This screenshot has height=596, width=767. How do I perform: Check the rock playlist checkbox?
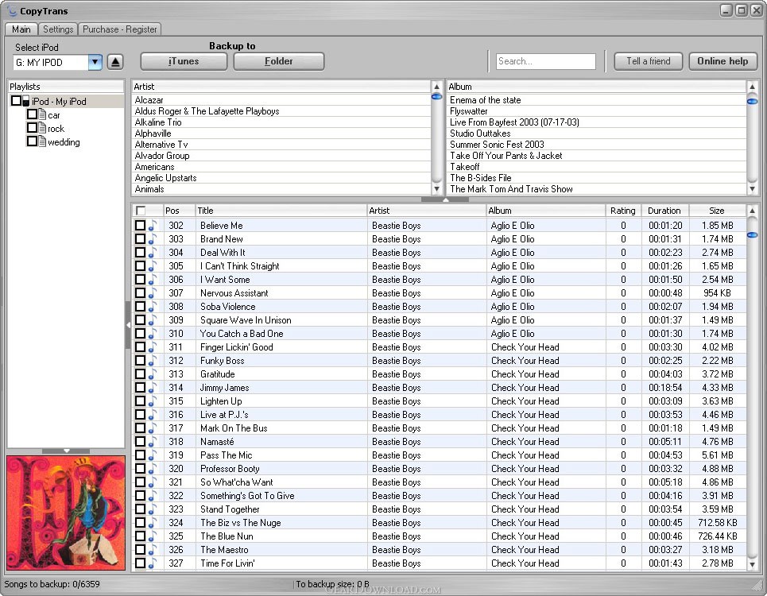33,128
